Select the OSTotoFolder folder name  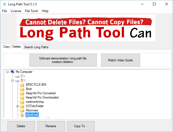point(35,106)
